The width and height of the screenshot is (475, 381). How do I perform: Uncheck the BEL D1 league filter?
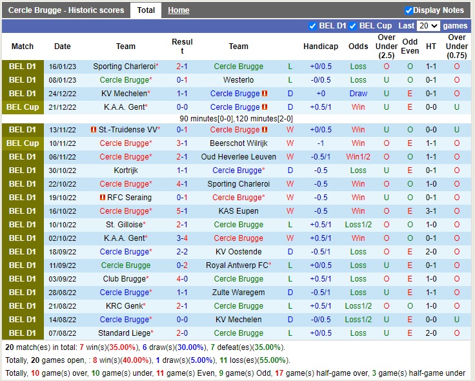coord(313,26)
